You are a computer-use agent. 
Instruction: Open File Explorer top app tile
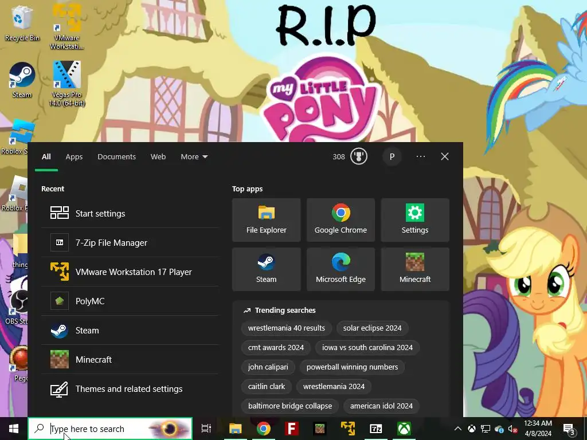click(x=266, y=220)
